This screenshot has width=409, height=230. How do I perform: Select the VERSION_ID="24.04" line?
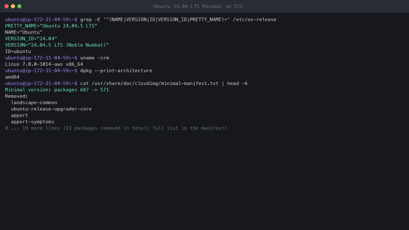click(x=31, y=39)
